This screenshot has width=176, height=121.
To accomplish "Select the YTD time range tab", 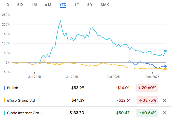I will [63, 5].
